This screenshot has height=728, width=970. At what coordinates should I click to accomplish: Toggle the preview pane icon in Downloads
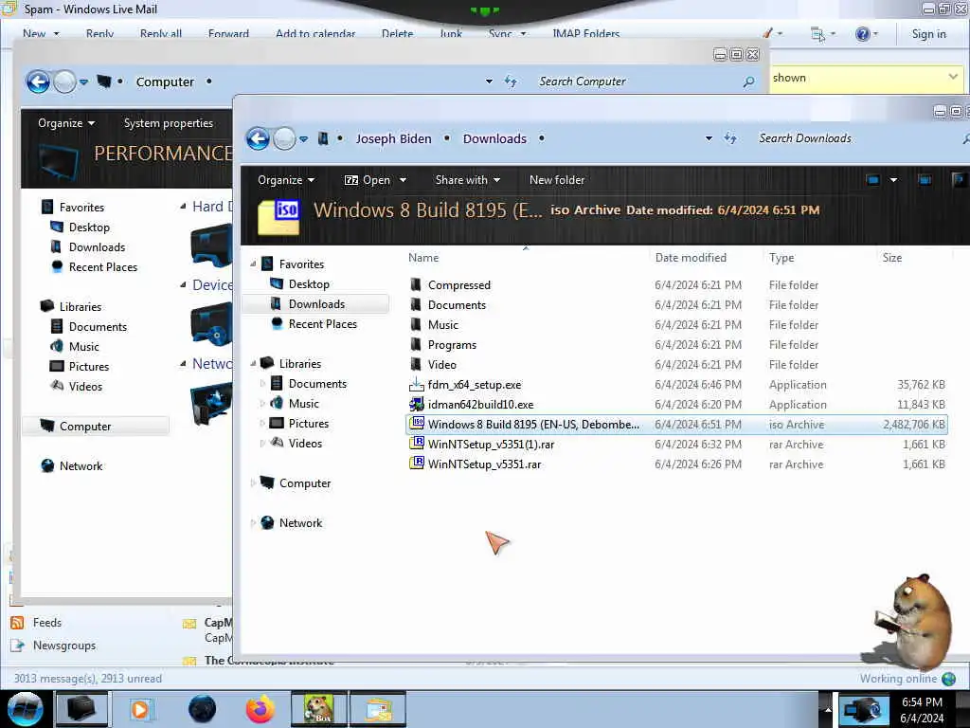[925, 180]
